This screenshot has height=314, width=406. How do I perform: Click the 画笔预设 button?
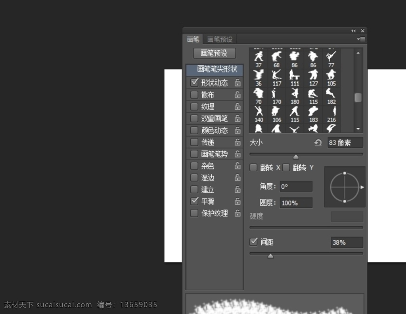coord(214,53)
